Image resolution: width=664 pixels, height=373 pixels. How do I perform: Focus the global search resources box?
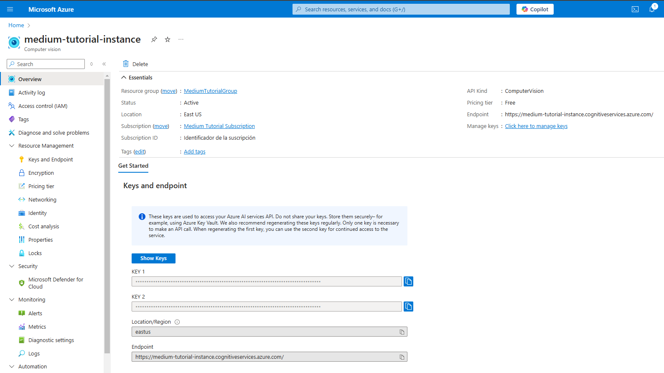401,9
